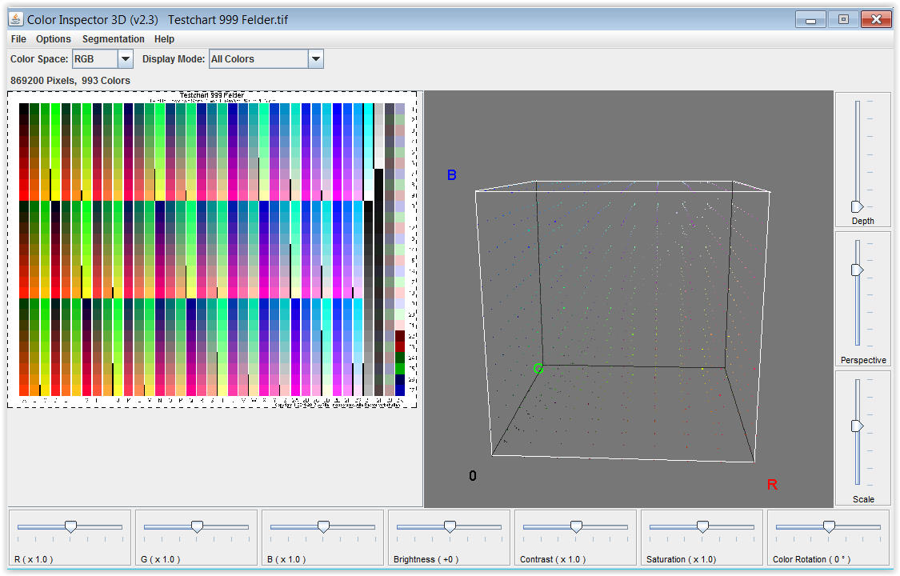Click the Perspective slider handle
900x576 pixels.
[x=857, y=270]
